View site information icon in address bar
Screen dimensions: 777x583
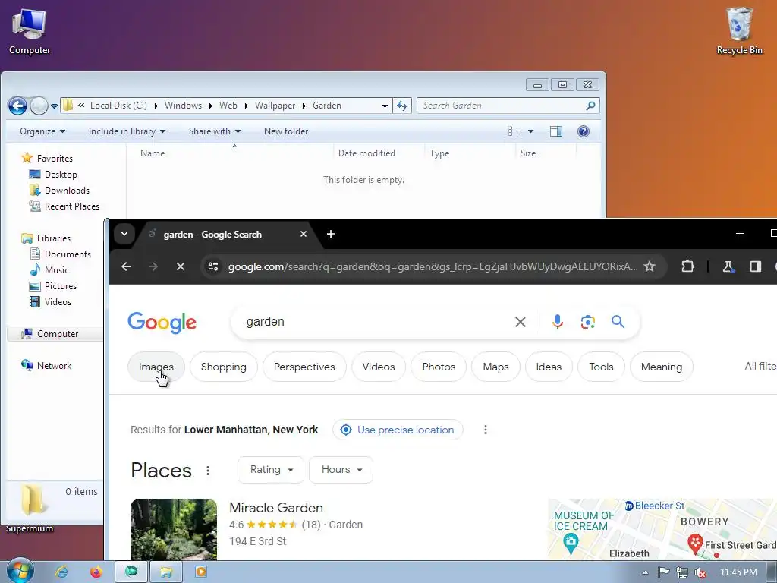[213, 266]
